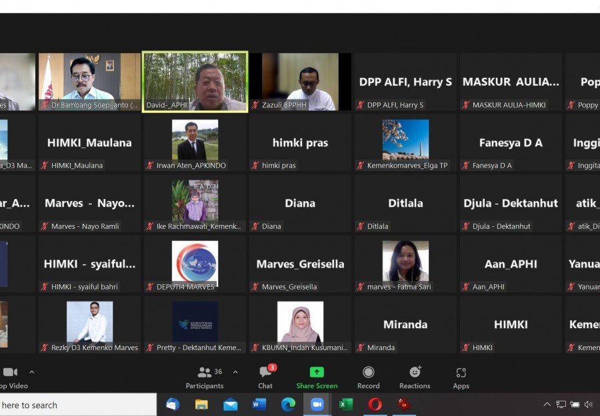Launch Excel from the taskbar

[346, 404]
